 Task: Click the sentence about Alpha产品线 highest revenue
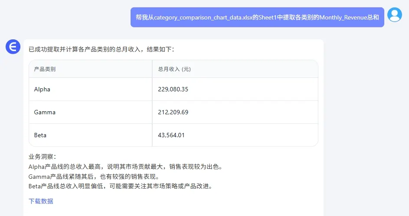(x=125, y=167)
